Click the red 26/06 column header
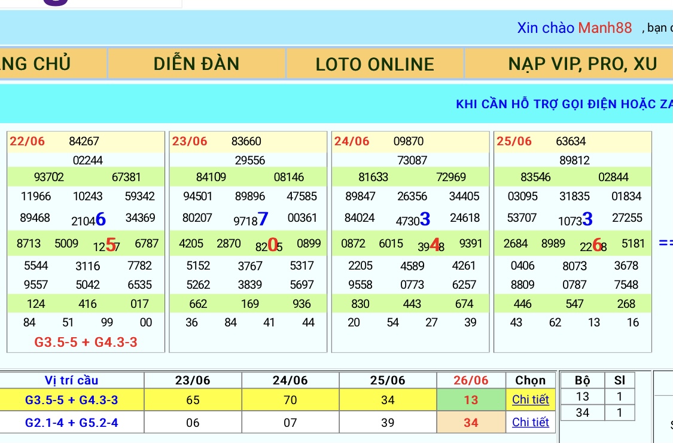Image resolution: width=673 pixels, height=443 pixels. [x=471, y=380]
